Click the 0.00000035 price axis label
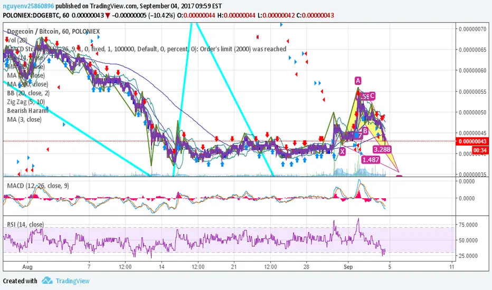492x290 pixels. click(x=472, y=175)
